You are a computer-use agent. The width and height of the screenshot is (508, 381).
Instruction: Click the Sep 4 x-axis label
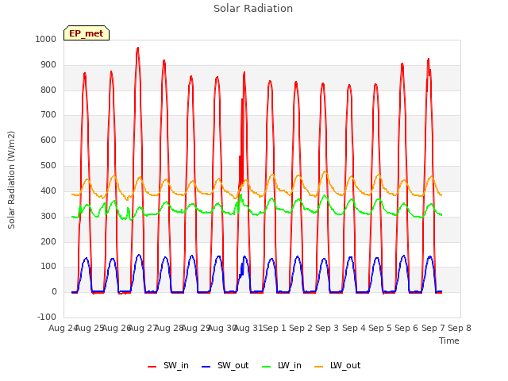point(354,328)
